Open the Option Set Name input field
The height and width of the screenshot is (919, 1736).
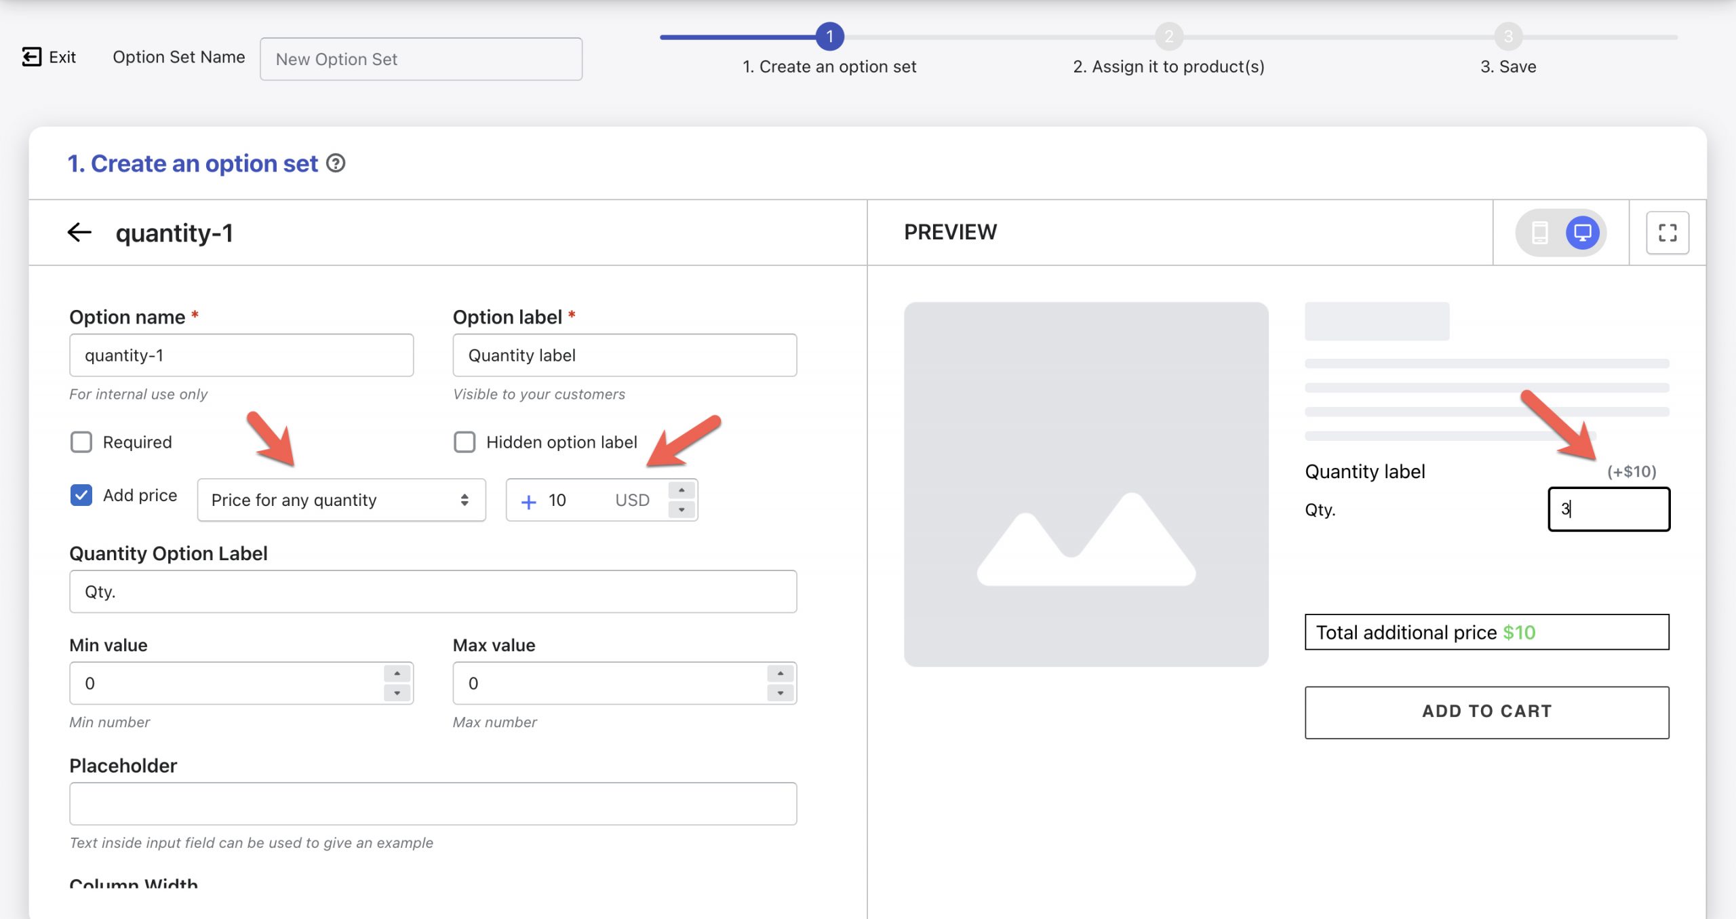coord(420,58)
